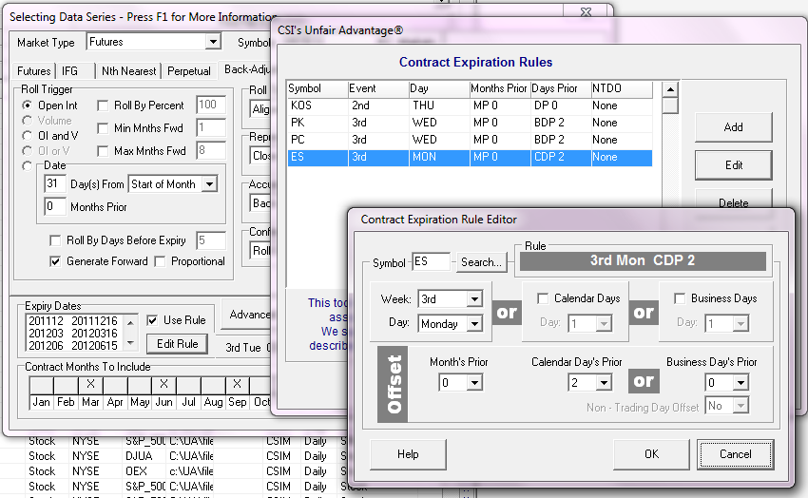Screen dimensions: 808x498
Task: Switch to the Futures tab
Action: [33, 71]
